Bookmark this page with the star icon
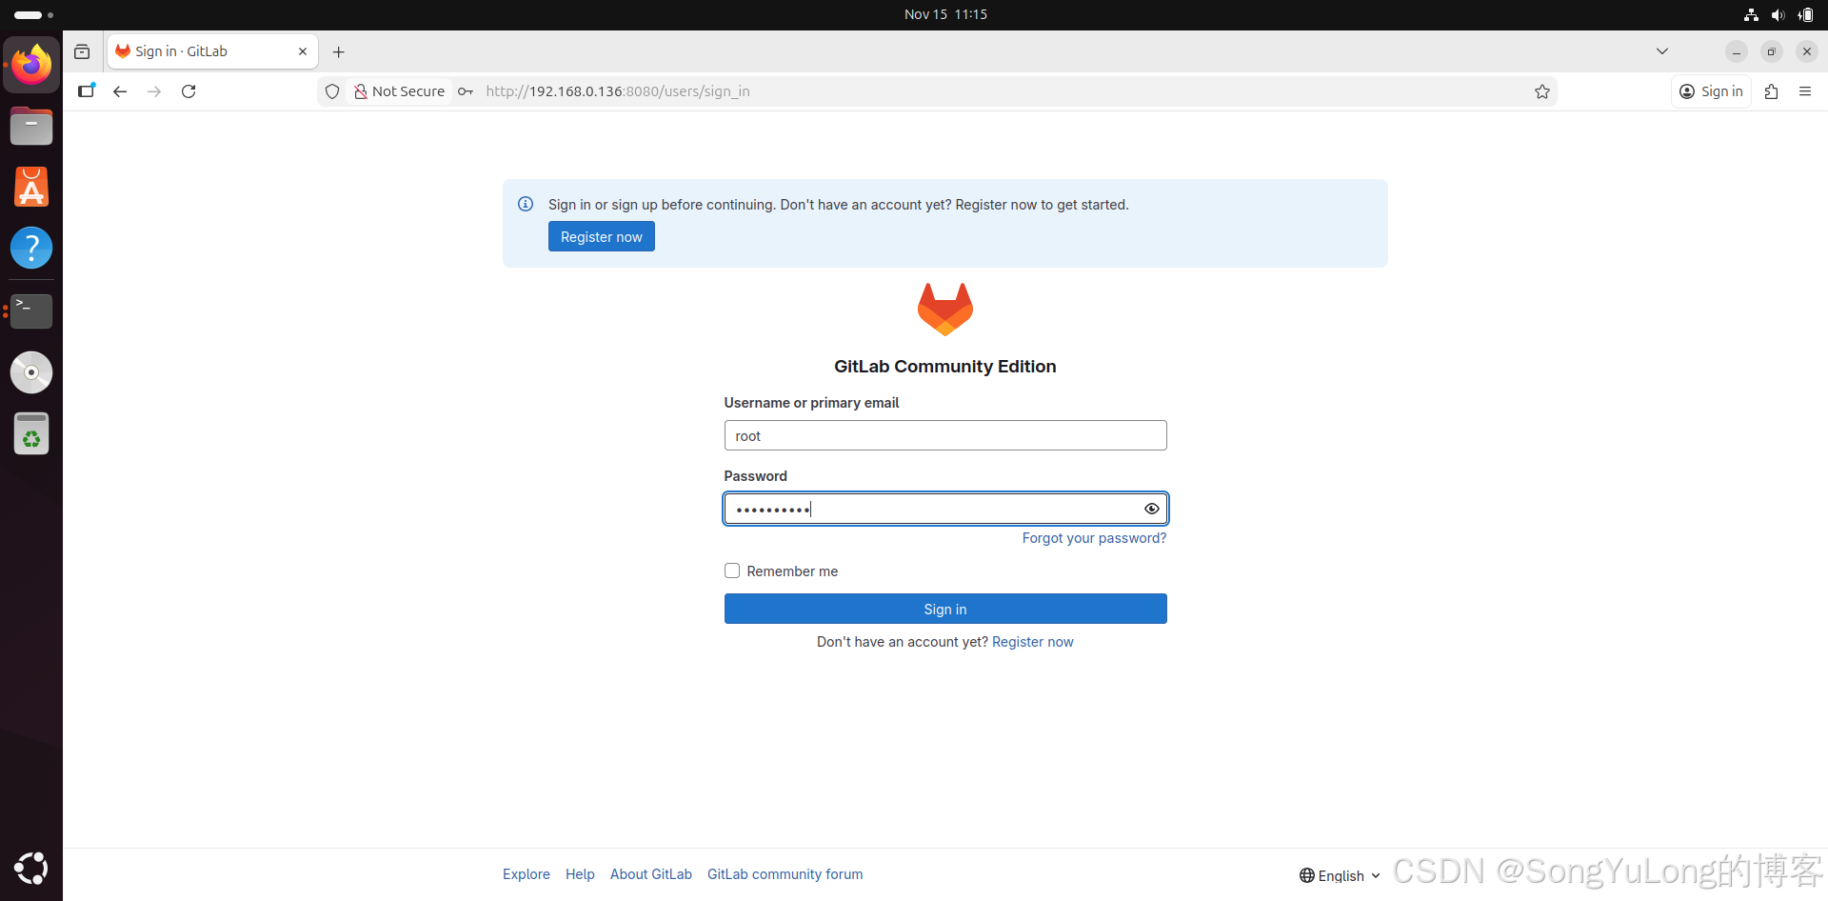1828x901 pixels. [1541, 91]
